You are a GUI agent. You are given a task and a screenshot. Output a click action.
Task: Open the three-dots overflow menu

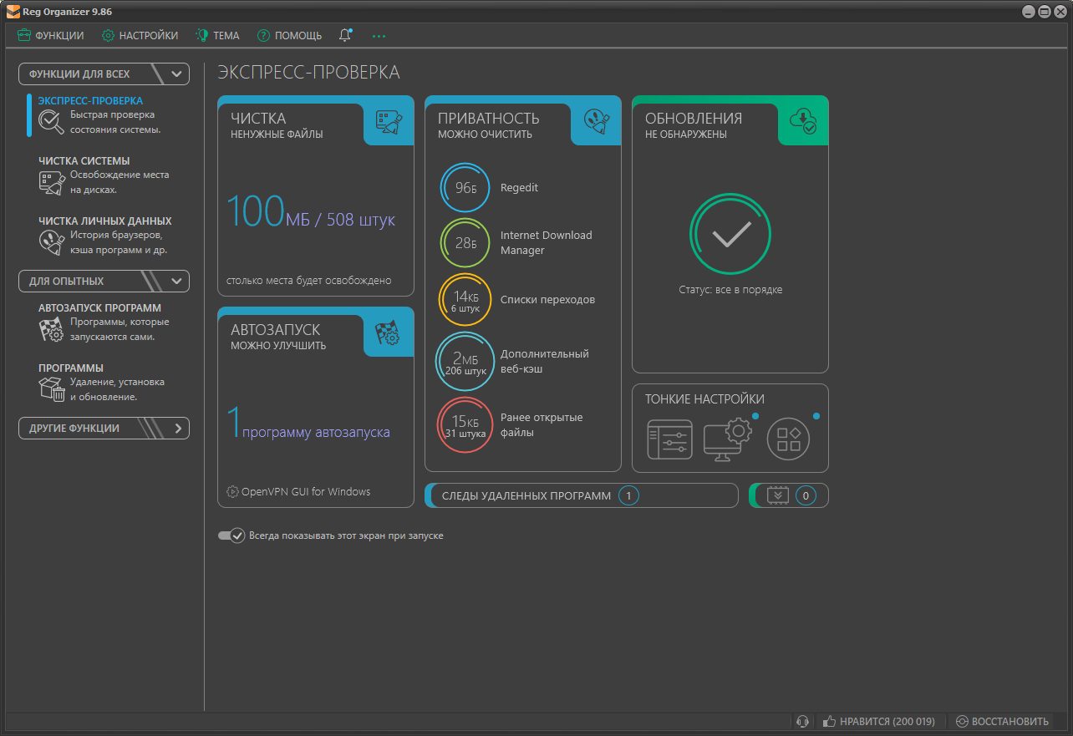tap(379, 36)
